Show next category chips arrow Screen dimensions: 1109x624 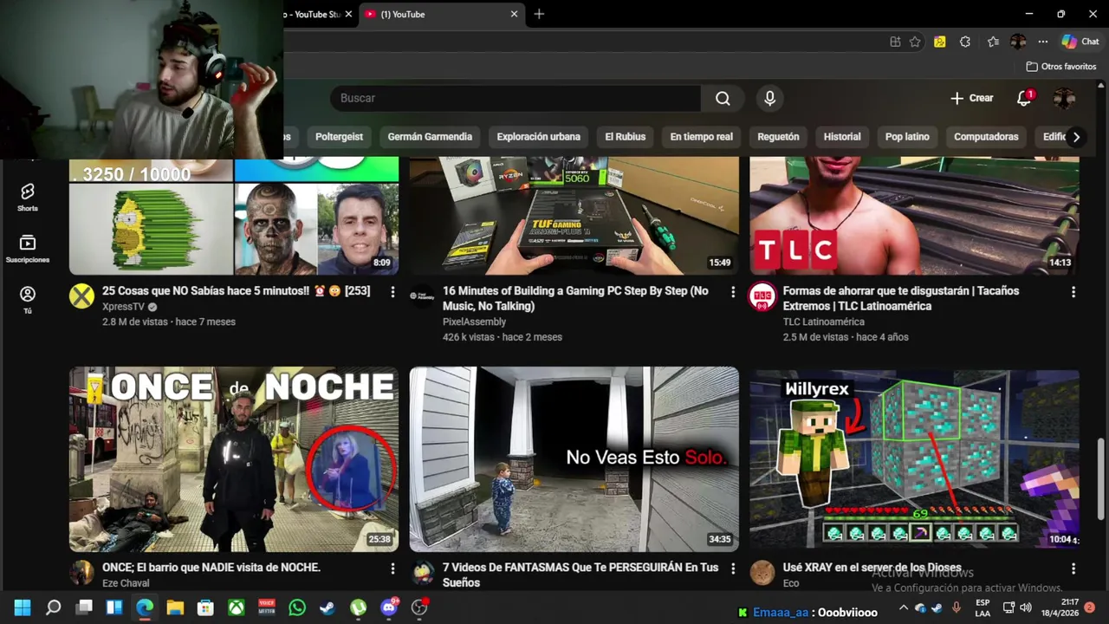(x=1076, y=137)
